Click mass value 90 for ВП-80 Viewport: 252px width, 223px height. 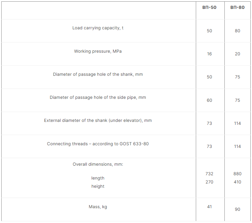[237, 209]
